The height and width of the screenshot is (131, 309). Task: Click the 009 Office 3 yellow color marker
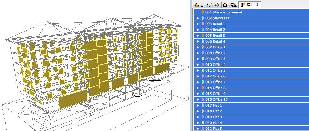click(203, 59)
